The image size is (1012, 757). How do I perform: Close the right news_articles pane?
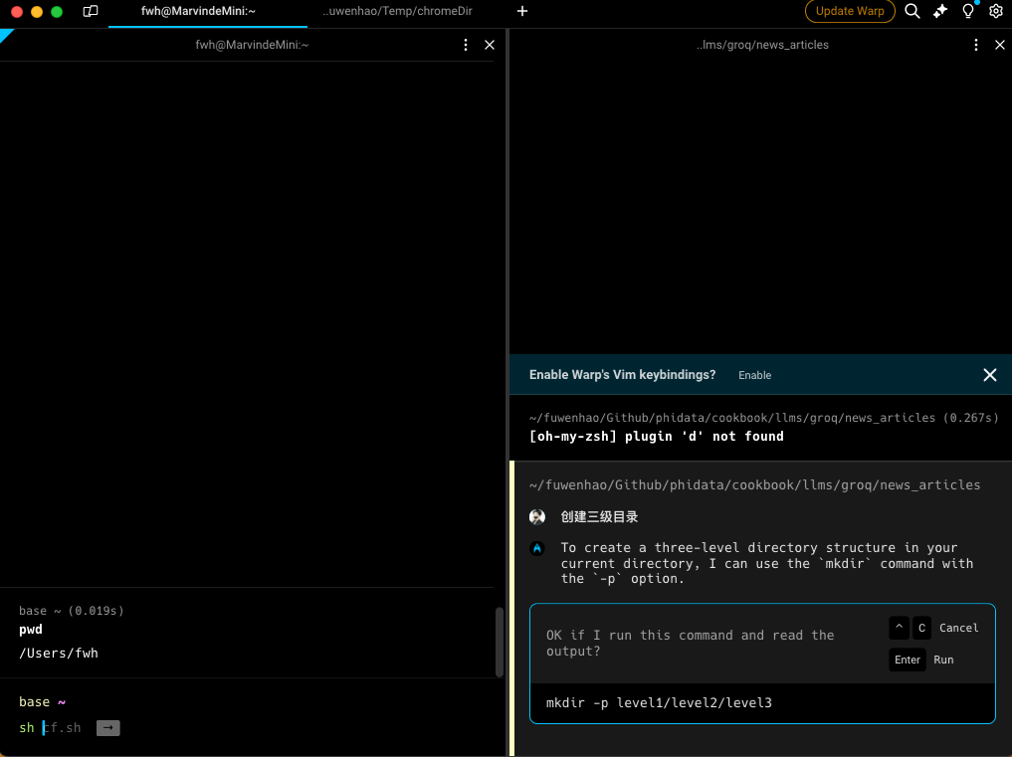coord(1000,45)
